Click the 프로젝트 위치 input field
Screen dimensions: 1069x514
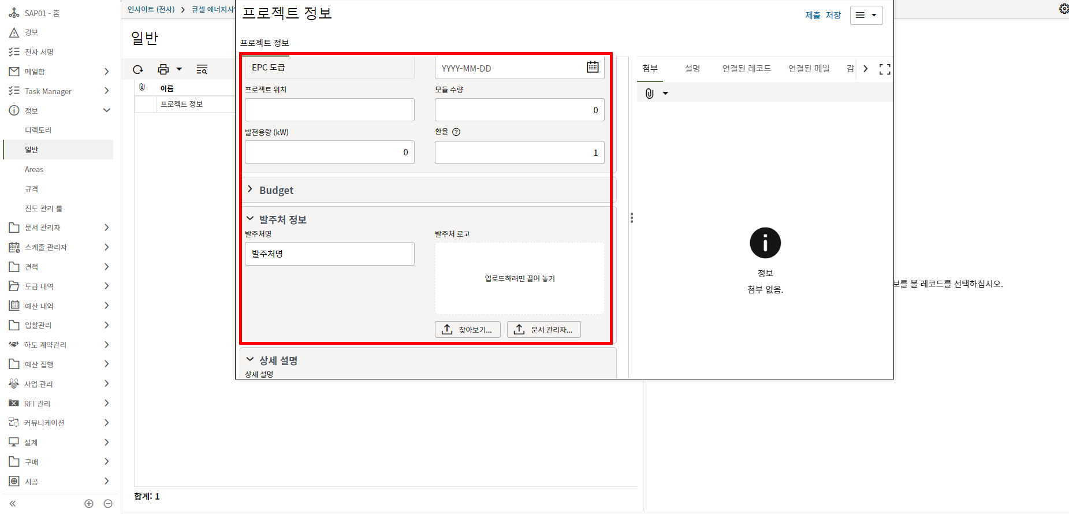tap(329, 110)
